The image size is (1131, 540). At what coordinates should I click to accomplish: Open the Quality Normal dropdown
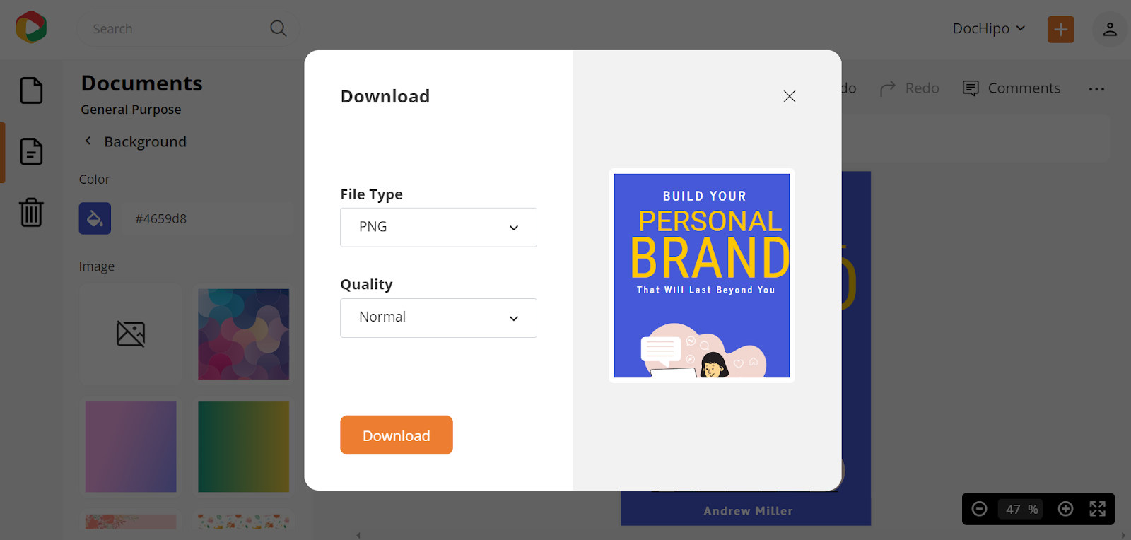[x=438, y=318]
